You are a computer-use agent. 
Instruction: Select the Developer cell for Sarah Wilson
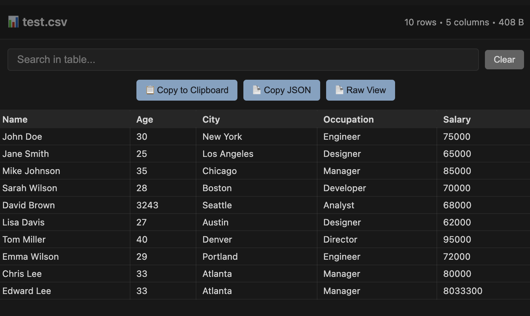[344, 188]
